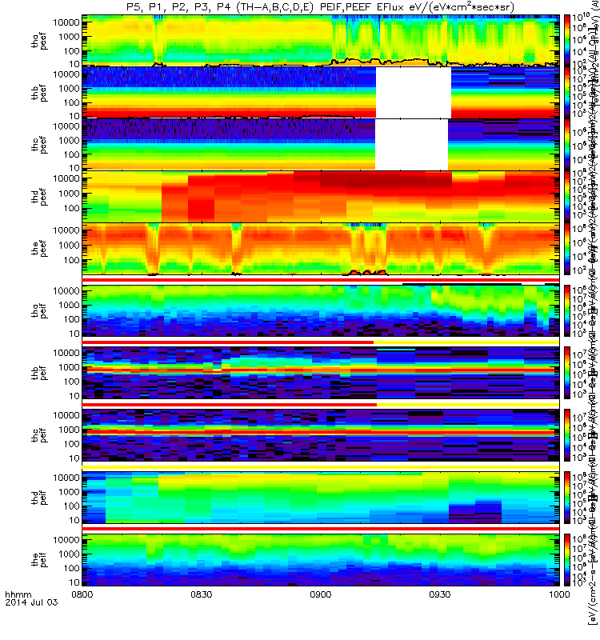Click the tha peif spectrogram panel
This screenshot has width=600, height=640.
pyautogui.click(x=321, y=311)
